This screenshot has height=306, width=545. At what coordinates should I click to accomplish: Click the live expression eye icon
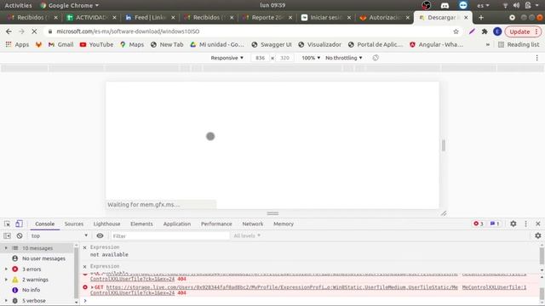click(100, 235)
